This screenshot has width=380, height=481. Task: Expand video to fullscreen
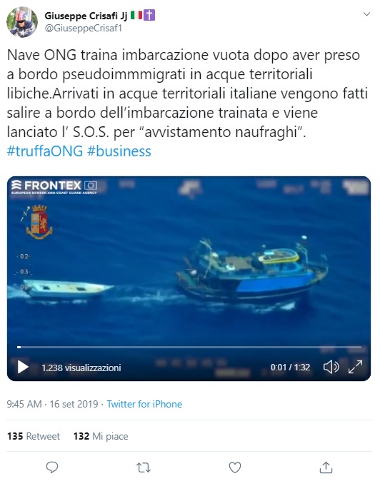[x=355, y=367]
